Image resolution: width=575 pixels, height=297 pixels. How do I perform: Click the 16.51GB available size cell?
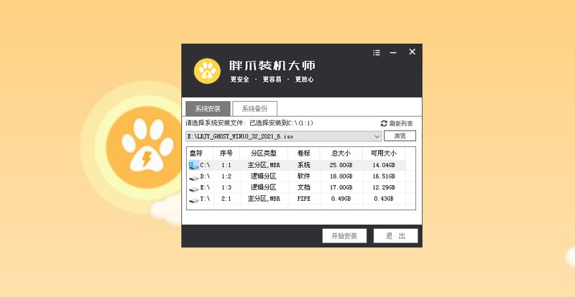point(384,176)
